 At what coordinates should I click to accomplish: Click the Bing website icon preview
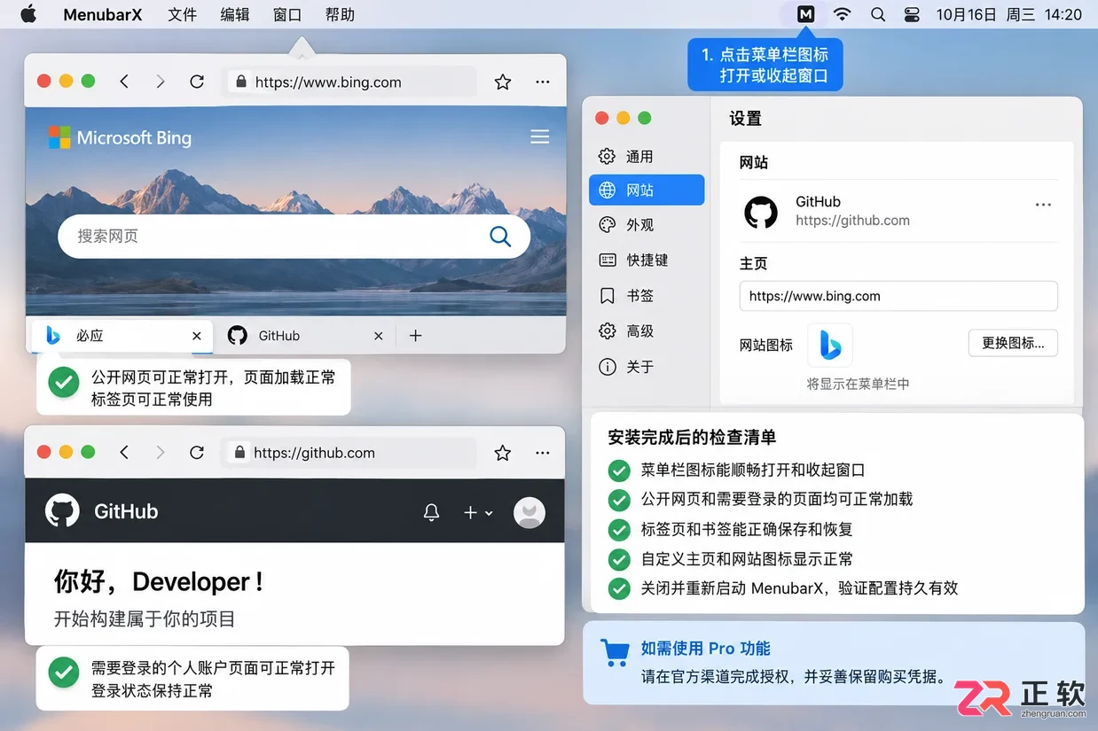pos(830,345)
